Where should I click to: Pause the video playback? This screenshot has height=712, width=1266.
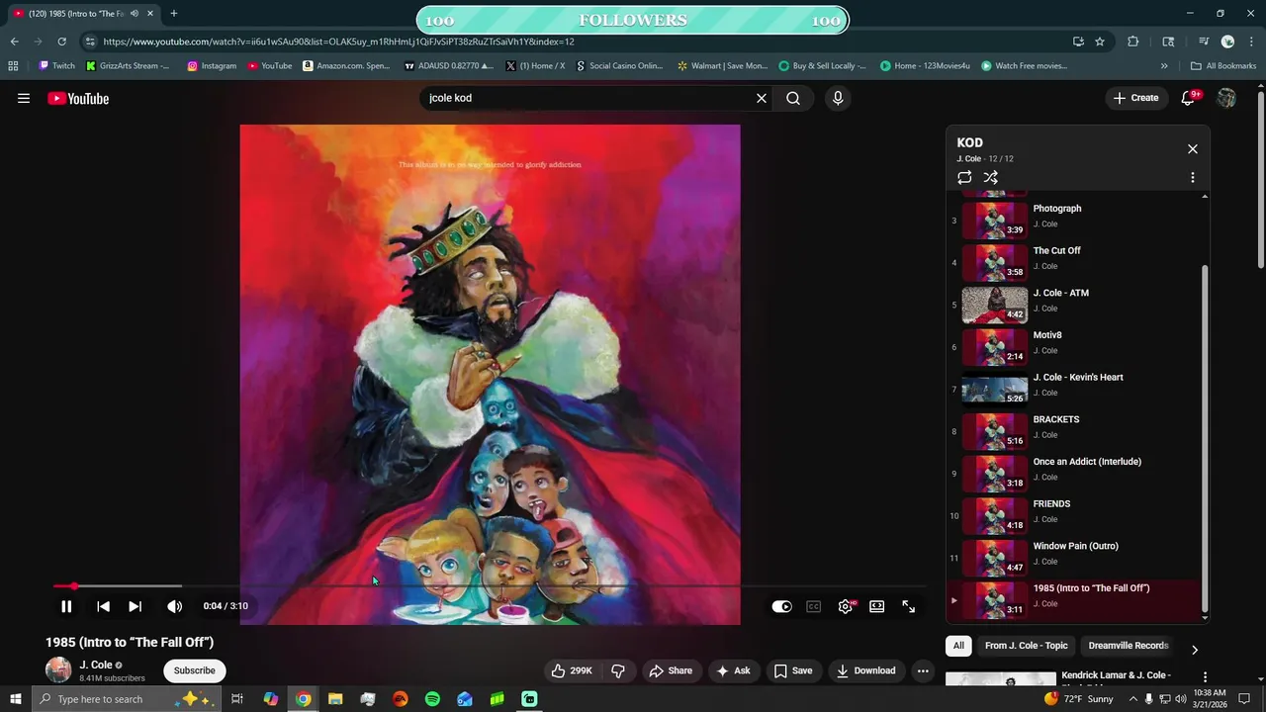click(66, 606)
